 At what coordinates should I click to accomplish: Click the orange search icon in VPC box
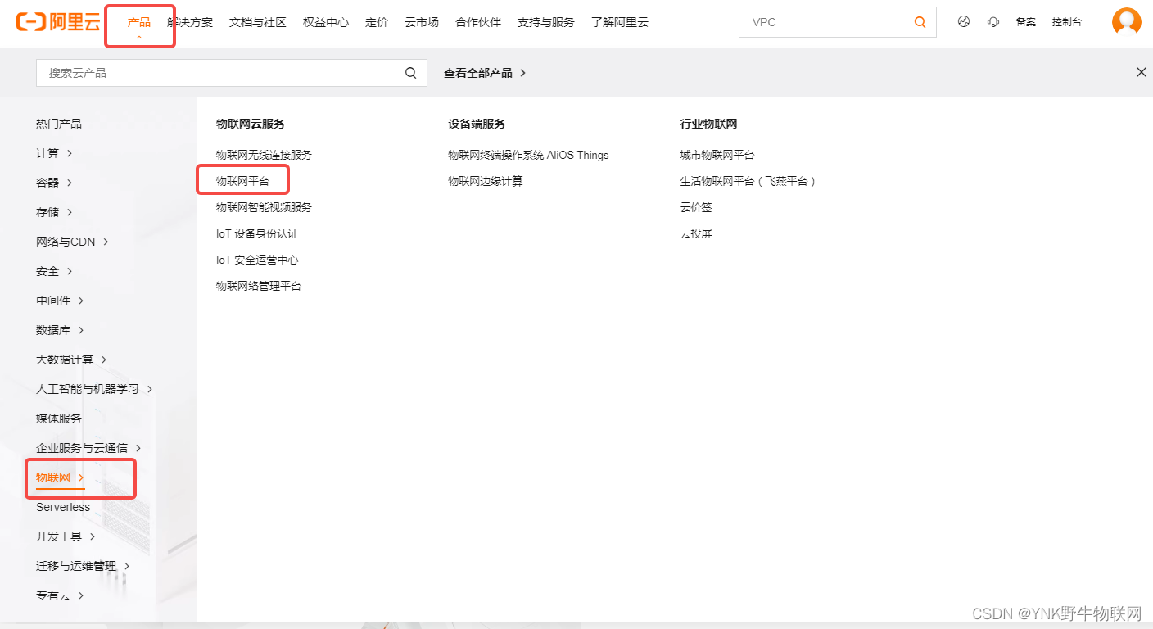click(x=920, y=22)
